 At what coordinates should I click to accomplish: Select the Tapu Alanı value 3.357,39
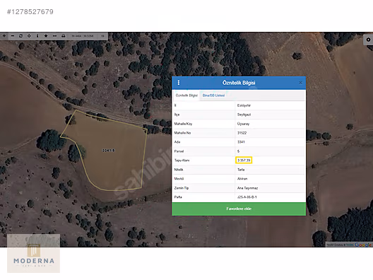[244, 161]
